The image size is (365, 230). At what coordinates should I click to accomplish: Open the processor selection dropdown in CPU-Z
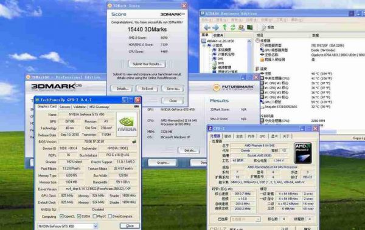[x=258, y=219]
